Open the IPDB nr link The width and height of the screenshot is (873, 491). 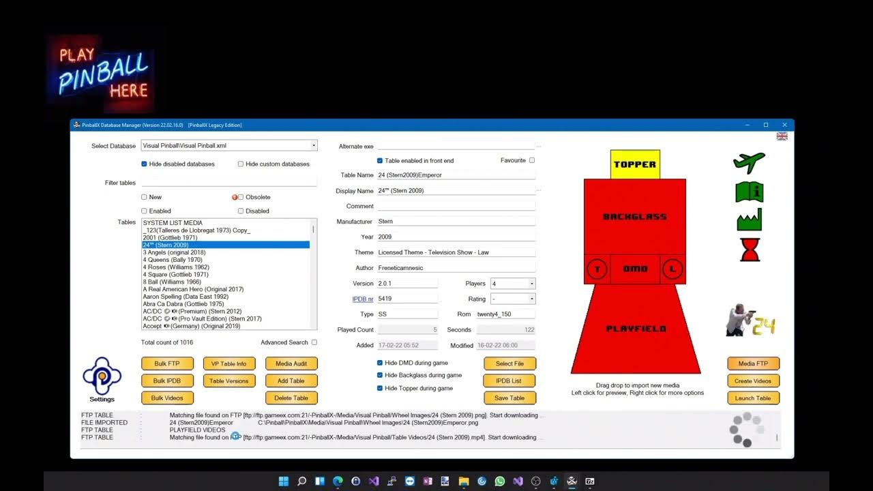click(x=362, y=299)
